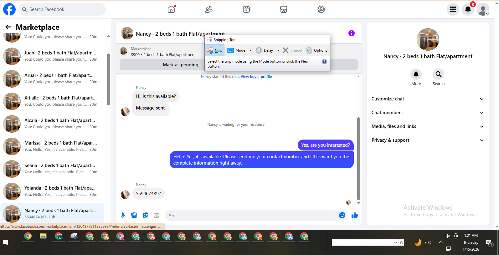Open the Windows action center notifications
This screenshot has height=255, width=499.
[x=489, y=242]
